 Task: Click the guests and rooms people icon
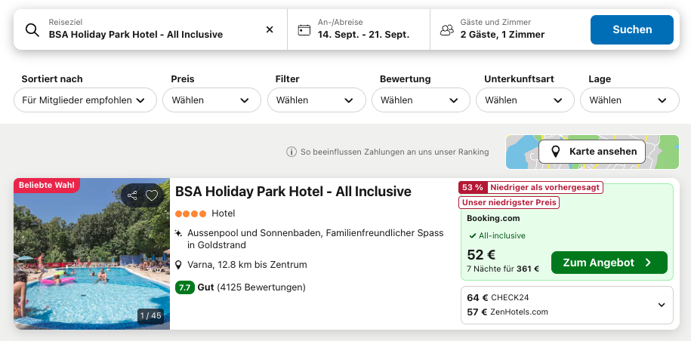point(447,30)
